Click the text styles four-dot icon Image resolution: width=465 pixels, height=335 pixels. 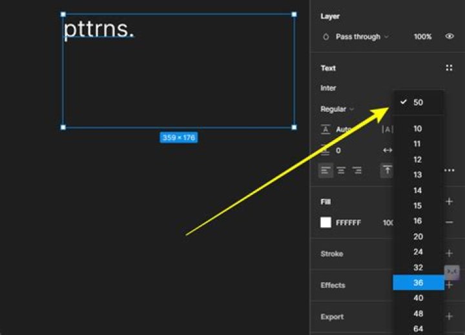pos(449,68)
